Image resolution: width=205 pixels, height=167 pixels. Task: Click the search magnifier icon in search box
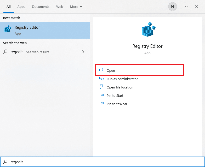(5, 162)
